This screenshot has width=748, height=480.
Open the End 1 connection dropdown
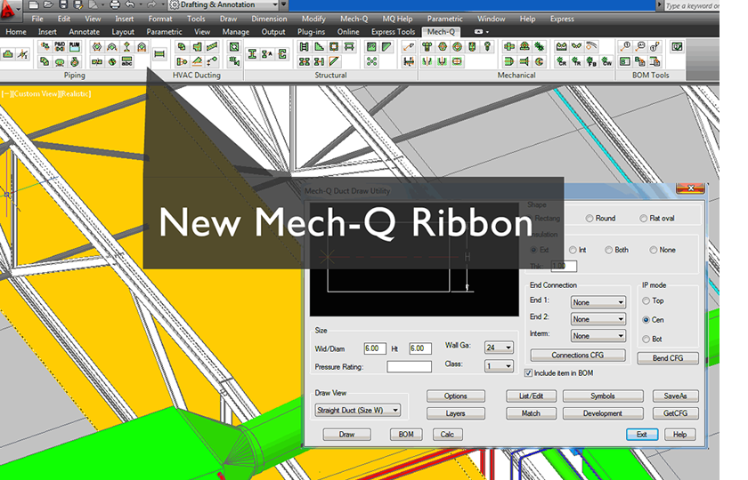coord(598,302)
